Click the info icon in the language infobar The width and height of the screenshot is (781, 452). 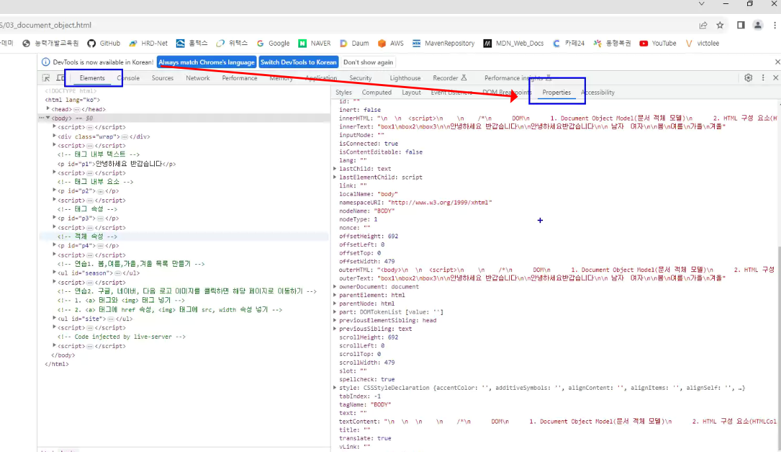coord(46,62)
